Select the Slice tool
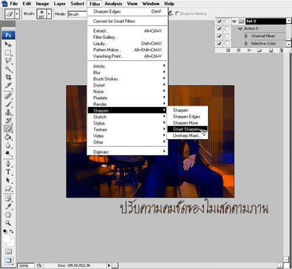This screenshot has height=269, width=292. [8, 85]
